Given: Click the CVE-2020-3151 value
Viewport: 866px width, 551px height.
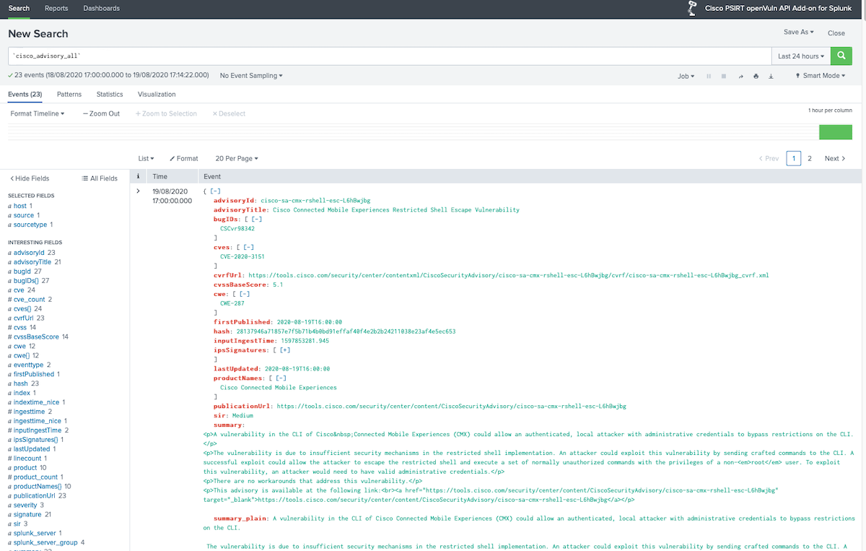Looking at the screenshot, I should point(242,256).
